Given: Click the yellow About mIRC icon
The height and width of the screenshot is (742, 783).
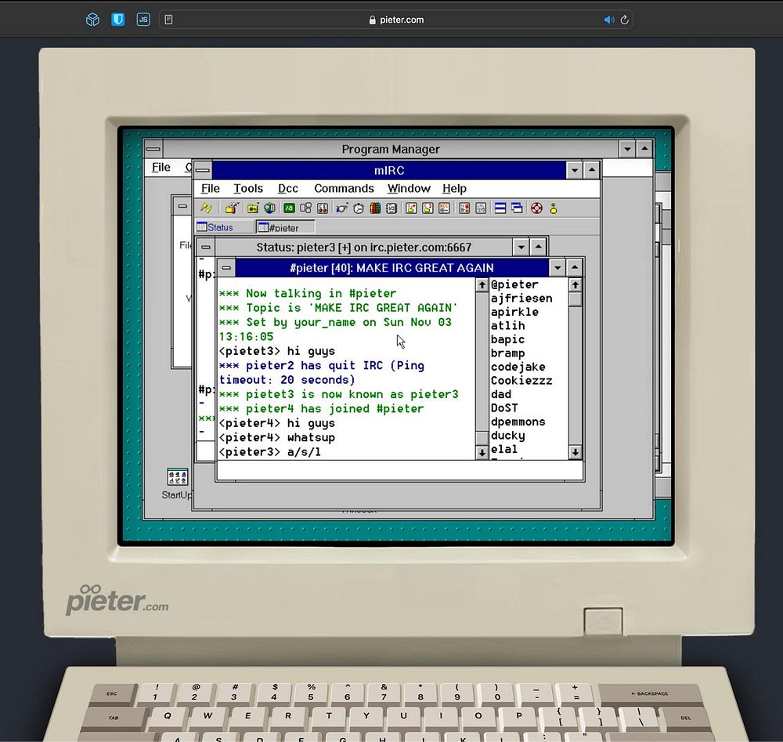Looking at the screenshot, I should tap(554, 208).
